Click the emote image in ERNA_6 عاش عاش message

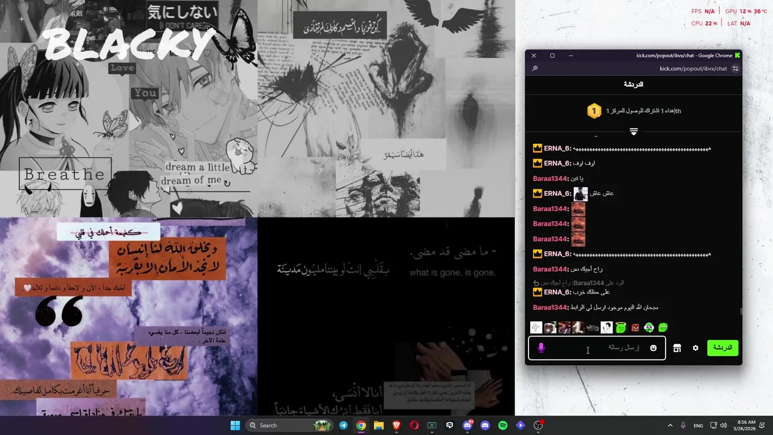580,193
